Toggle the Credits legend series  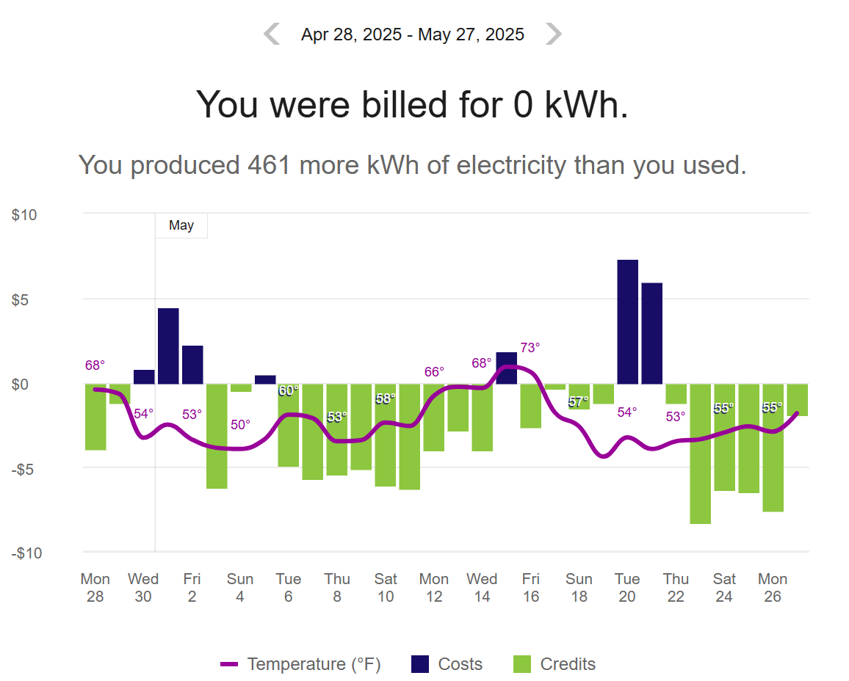click(x=554, y=663)
